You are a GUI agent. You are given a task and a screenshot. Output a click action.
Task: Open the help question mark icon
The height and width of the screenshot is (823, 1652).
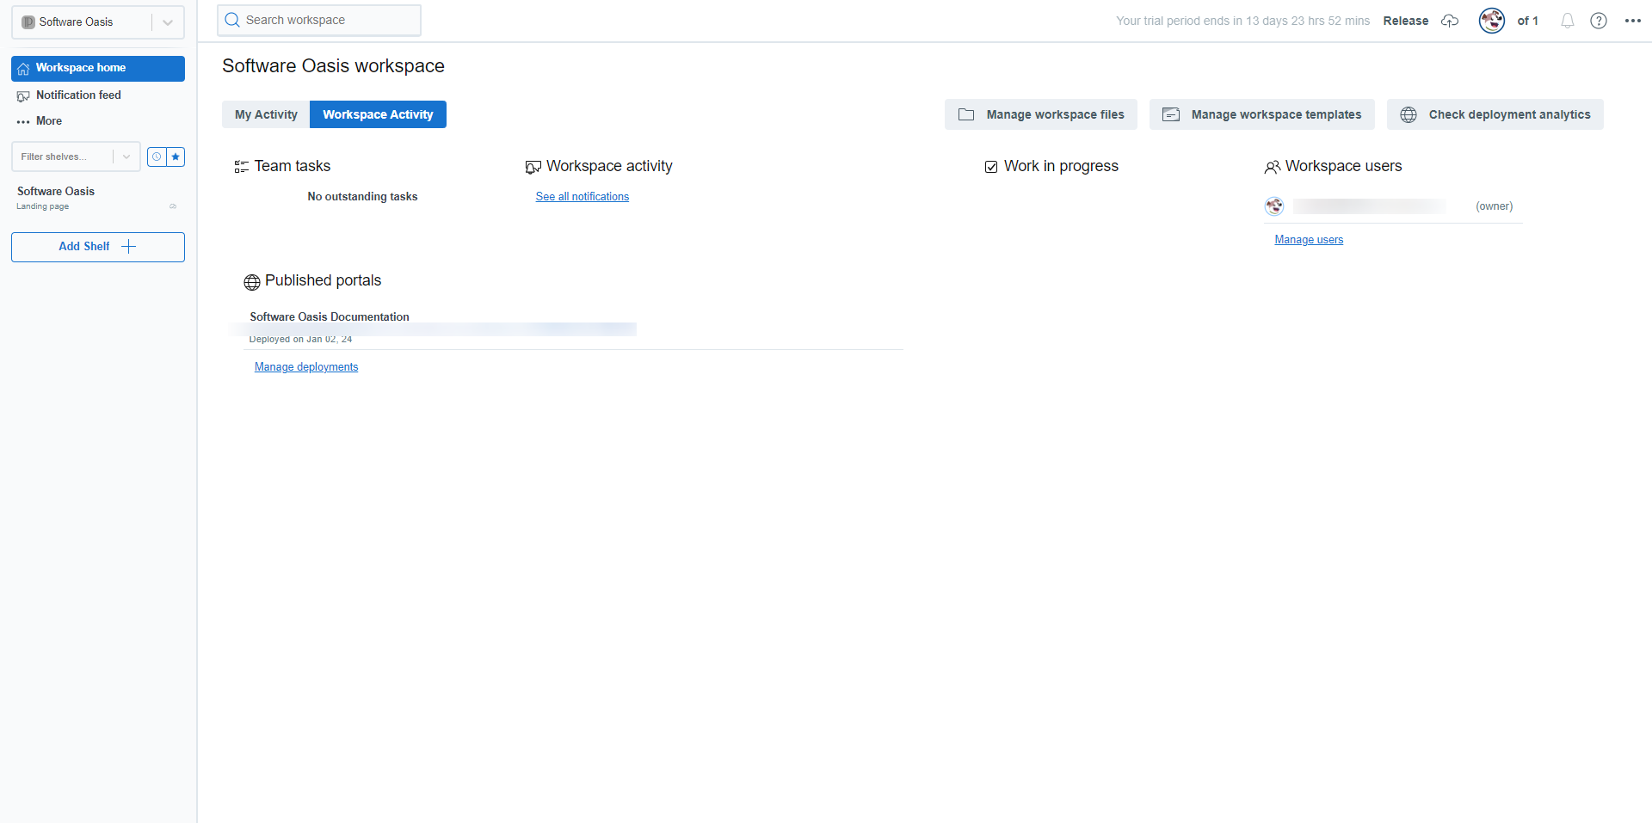pos(1599,21)
